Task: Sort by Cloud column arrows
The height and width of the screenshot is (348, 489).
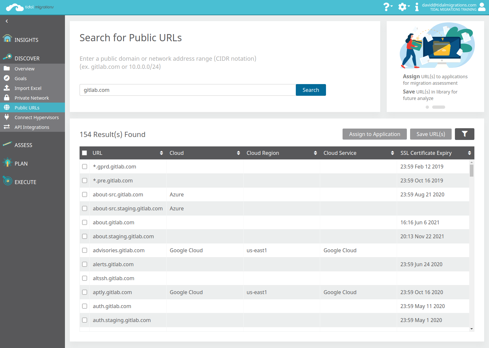Action: (x=238, y=153)
